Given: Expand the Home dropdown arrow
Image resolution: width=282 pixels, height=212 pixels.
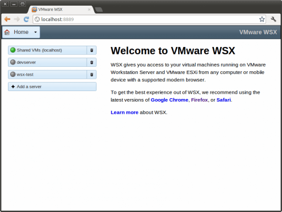Looking at the screenshot, I should point(35,32).
